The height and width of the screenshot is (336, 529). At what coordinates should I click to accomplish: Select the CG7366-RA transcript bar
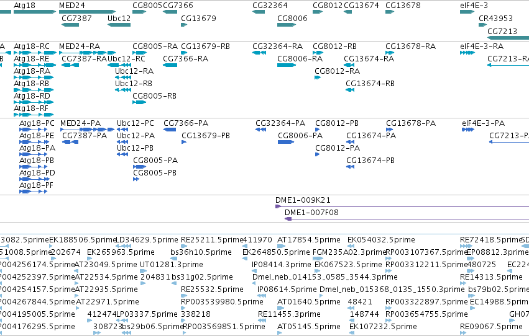click(x=170, y=65)
